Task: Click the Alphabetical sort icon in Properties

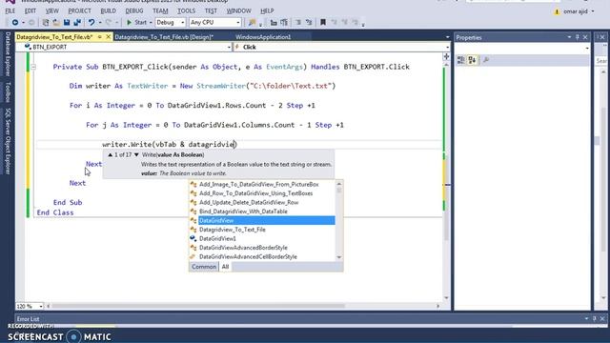Action: [x=472, y=60]
